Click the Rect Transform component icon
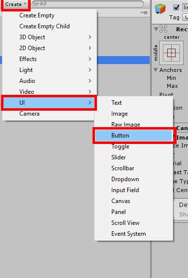This screenshot has width=188, height=278. (163, 29)
